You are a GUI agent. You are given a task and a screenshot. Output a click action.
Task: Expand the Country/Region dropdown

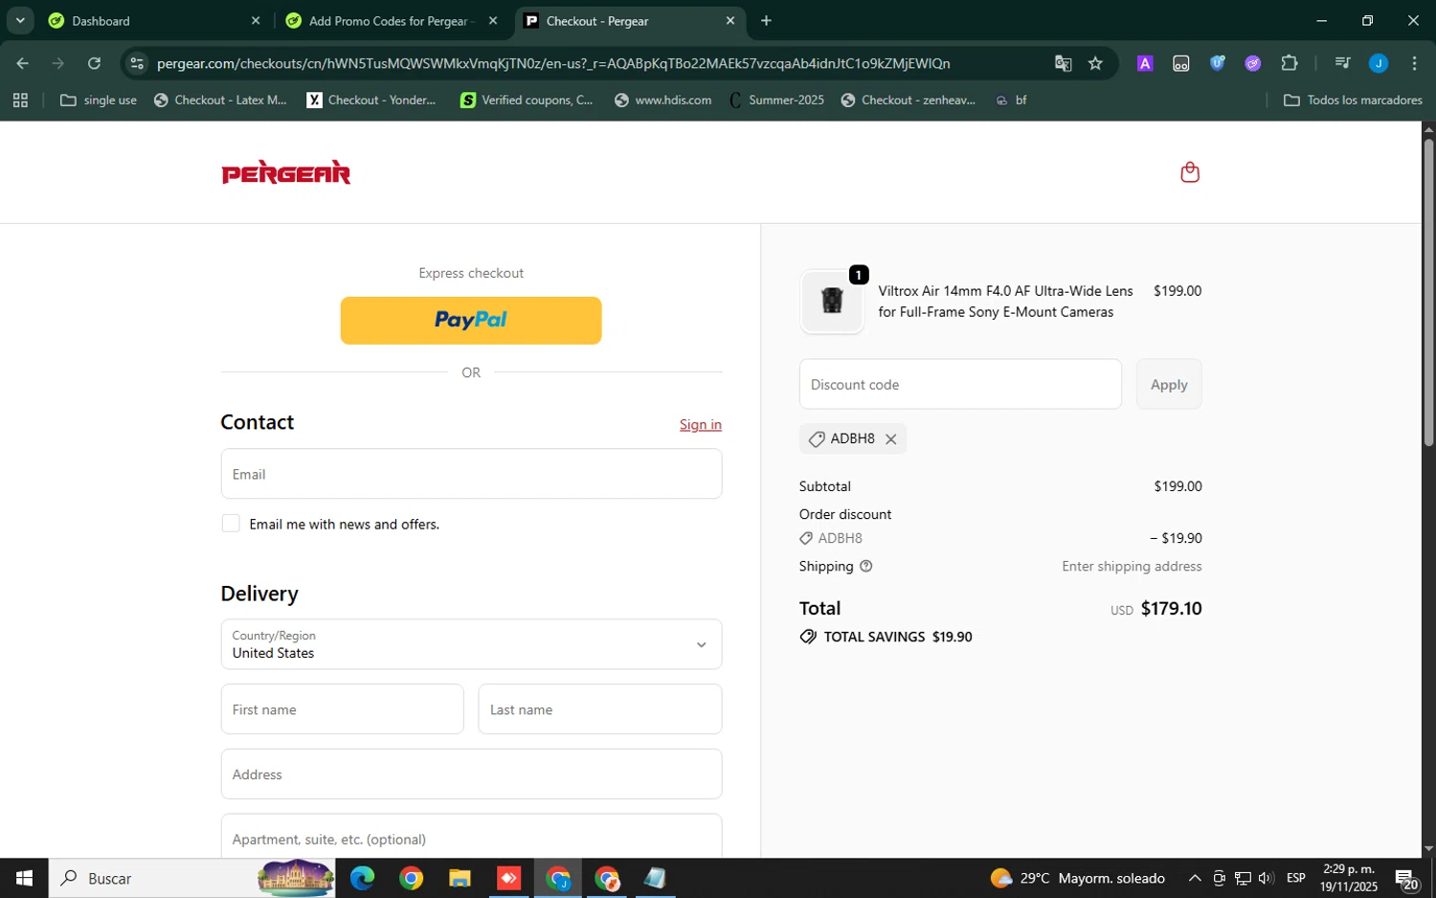coord(471,644)
